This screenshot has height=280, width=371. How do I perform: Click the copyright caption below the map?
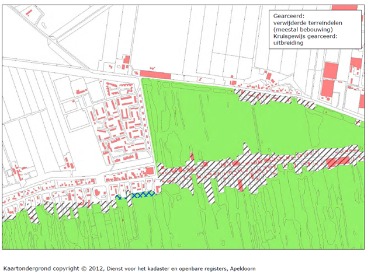129,269
